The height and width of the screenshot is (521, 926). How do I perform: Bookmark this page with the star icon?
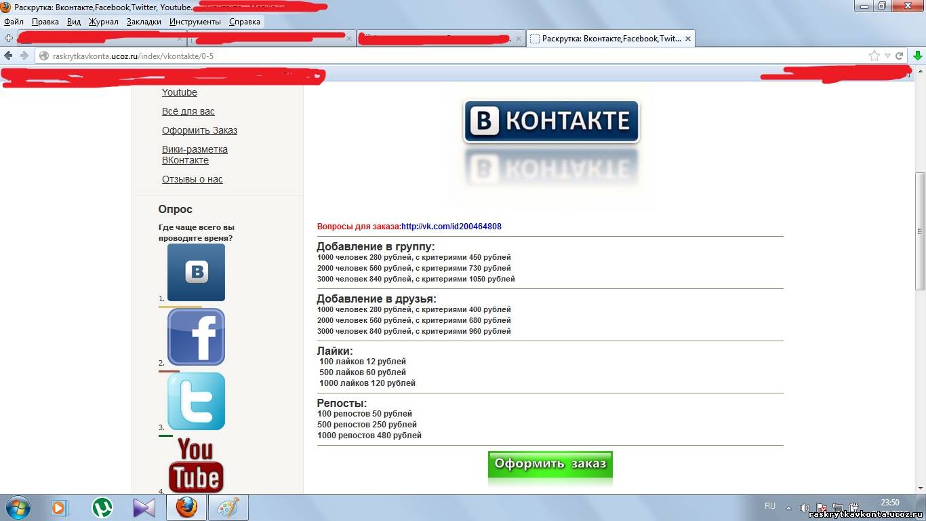point(874,56)
